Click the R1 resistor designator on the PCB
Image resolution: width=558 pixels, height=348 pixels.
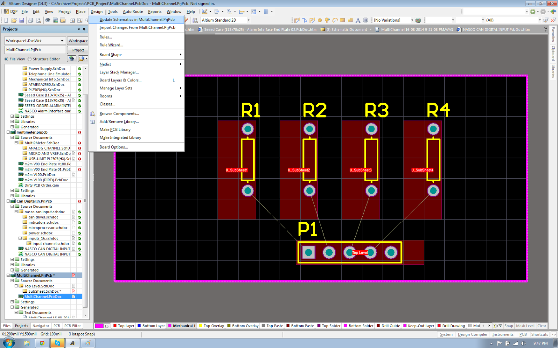point(251,110)
